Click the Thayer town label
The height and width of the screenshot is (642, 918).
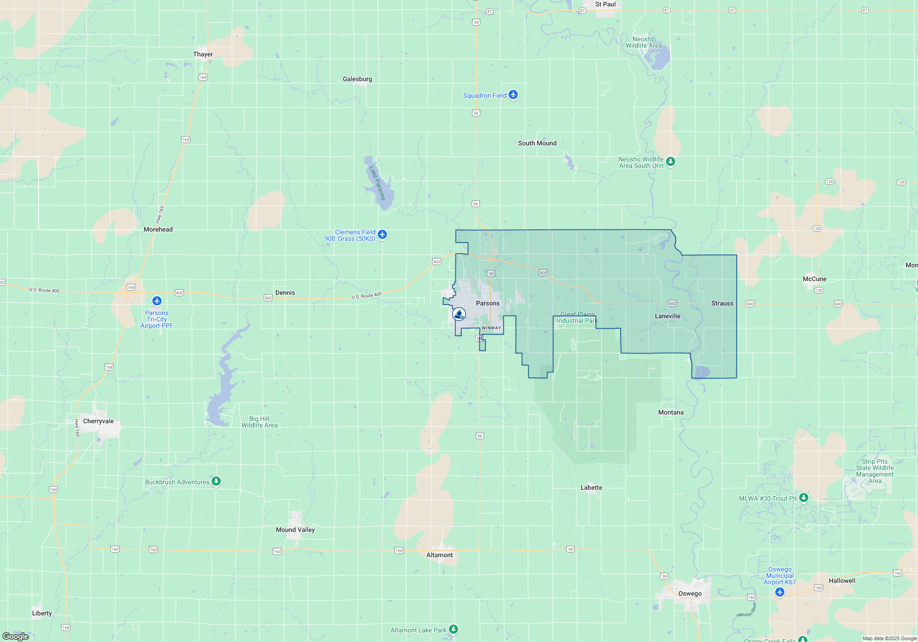coord(203,54)
